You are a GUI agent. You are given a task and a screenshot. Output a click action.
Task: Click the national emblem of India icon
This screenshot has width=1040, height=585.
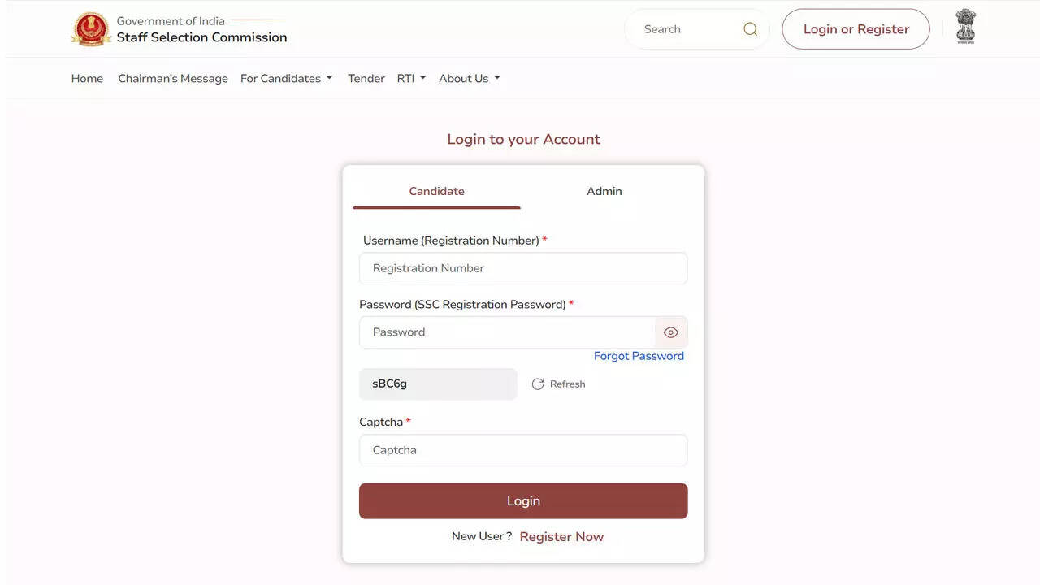[965, 27]
